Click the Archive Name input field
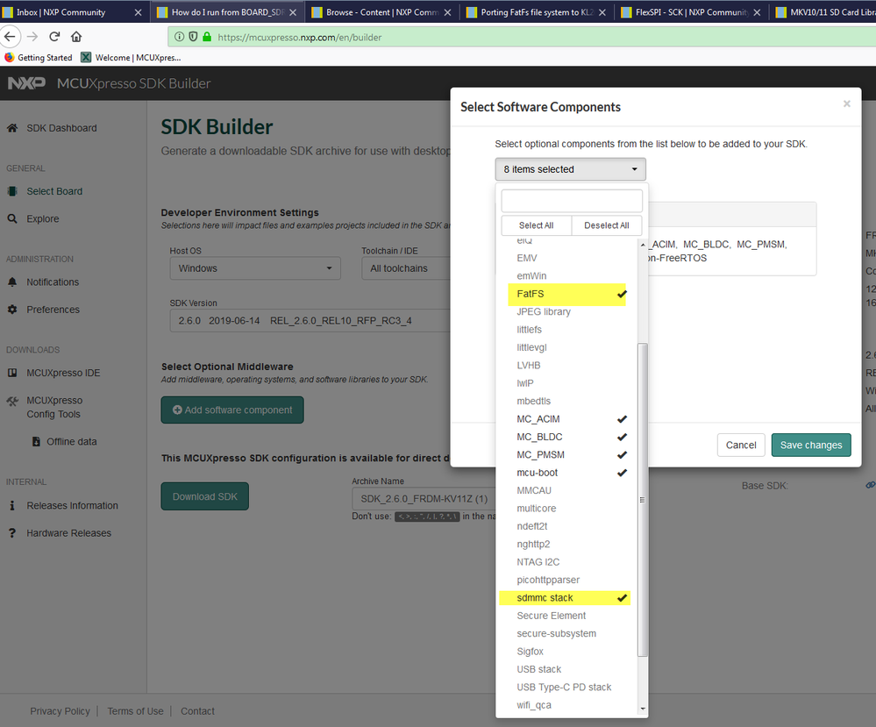 423,498
